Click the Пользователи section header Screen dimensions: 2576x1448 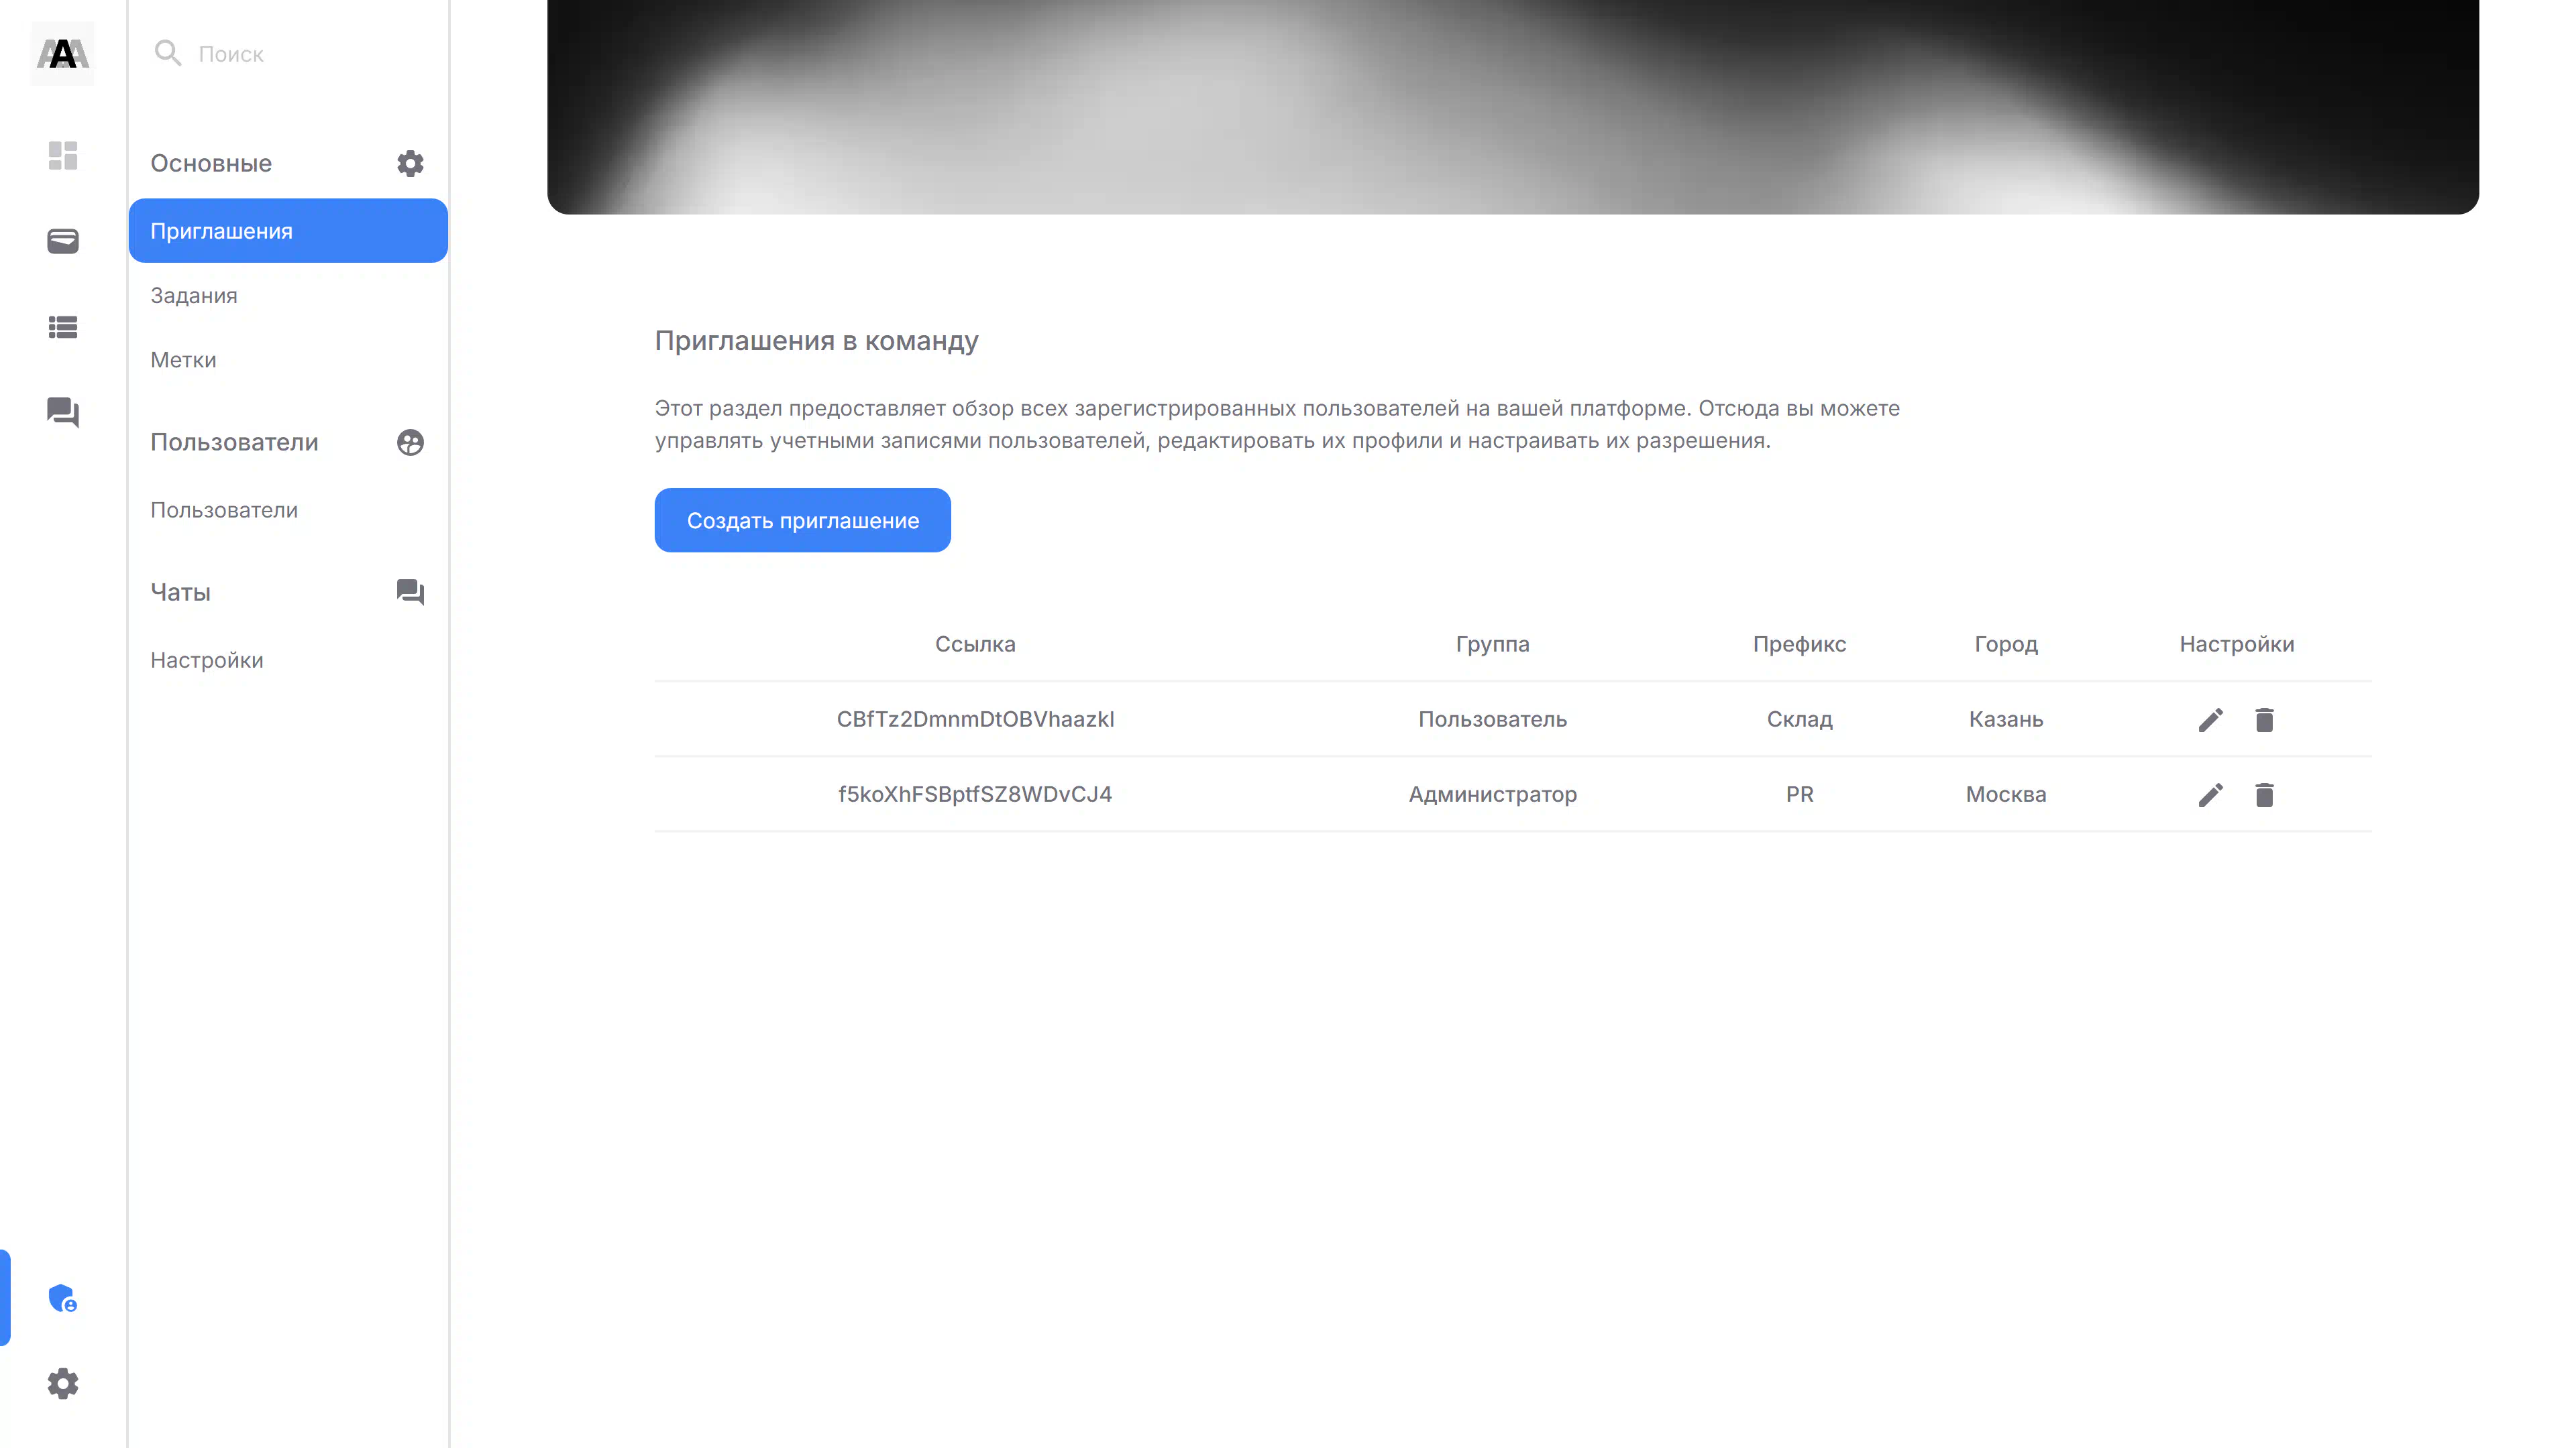coord(234,442)
